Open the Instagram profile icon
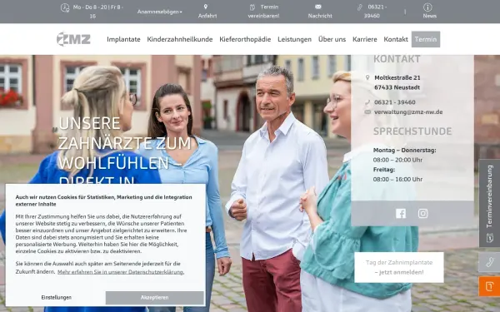Image resolution: width=500 pixels, height=312 pixels. tap(422, 213)
